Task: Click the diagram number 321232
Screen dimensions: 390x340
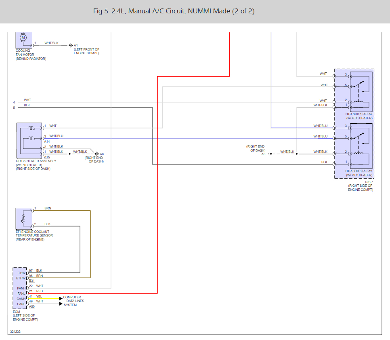Action: (16, 331)
